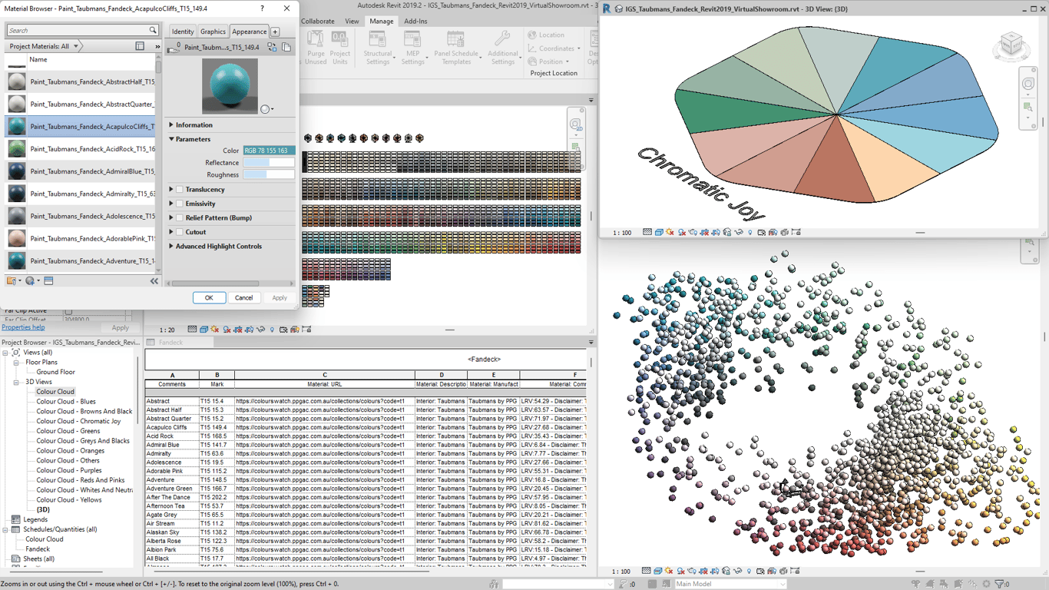1049x590 pixels.
Task: Click the ViewCube in the Chromatic Joy view
Action: [x=1011, y=46]
